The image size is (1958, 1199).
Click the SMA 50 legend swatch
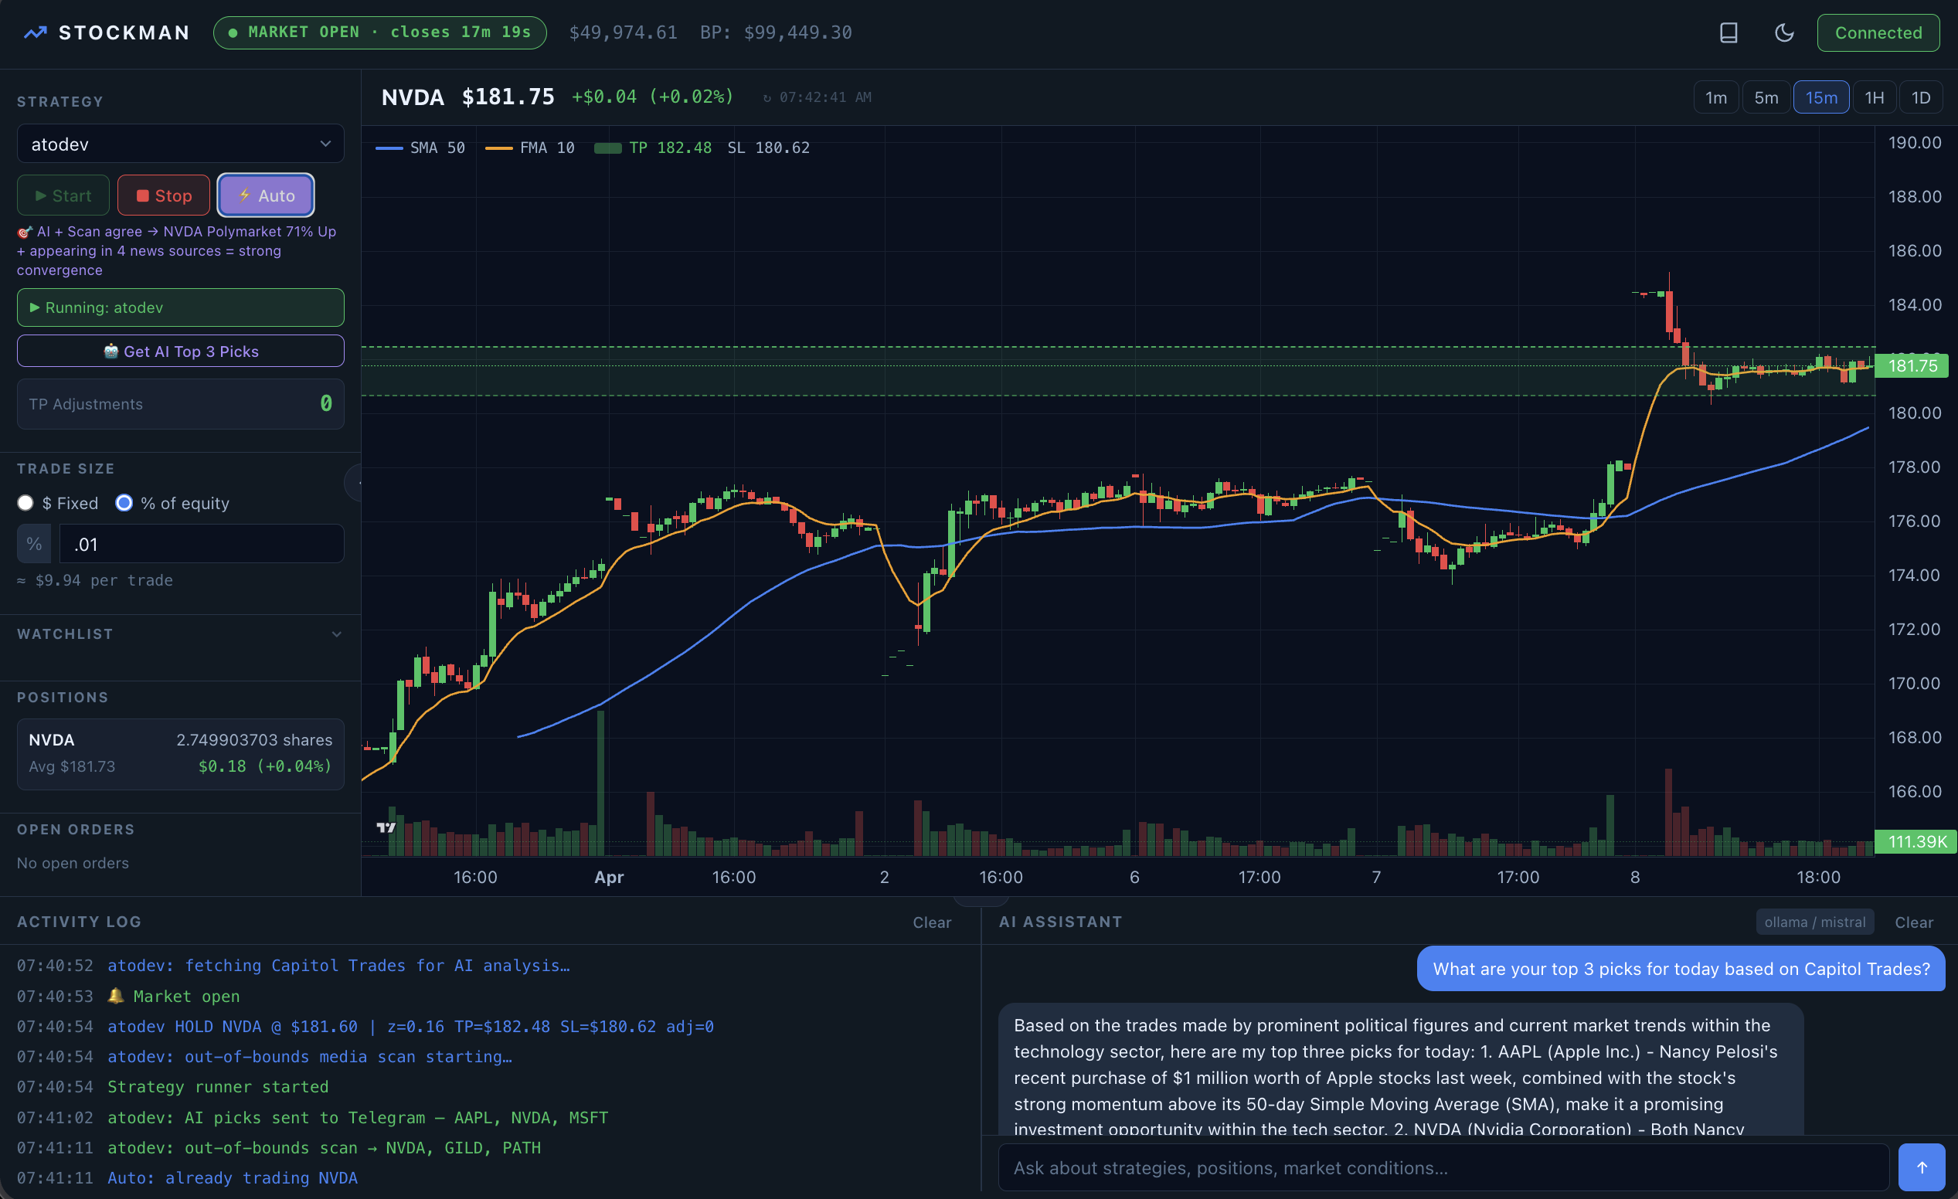(389, 148)
